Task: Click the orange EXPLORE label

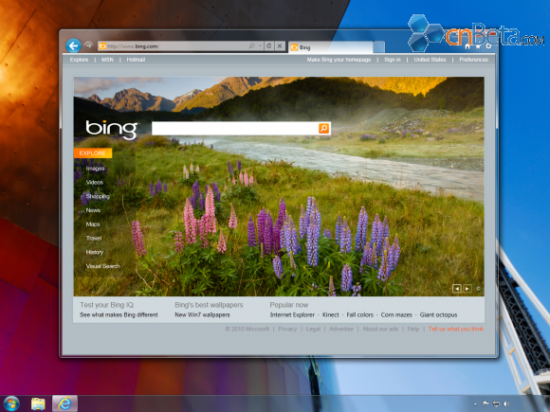Action: tap(93, 153)
